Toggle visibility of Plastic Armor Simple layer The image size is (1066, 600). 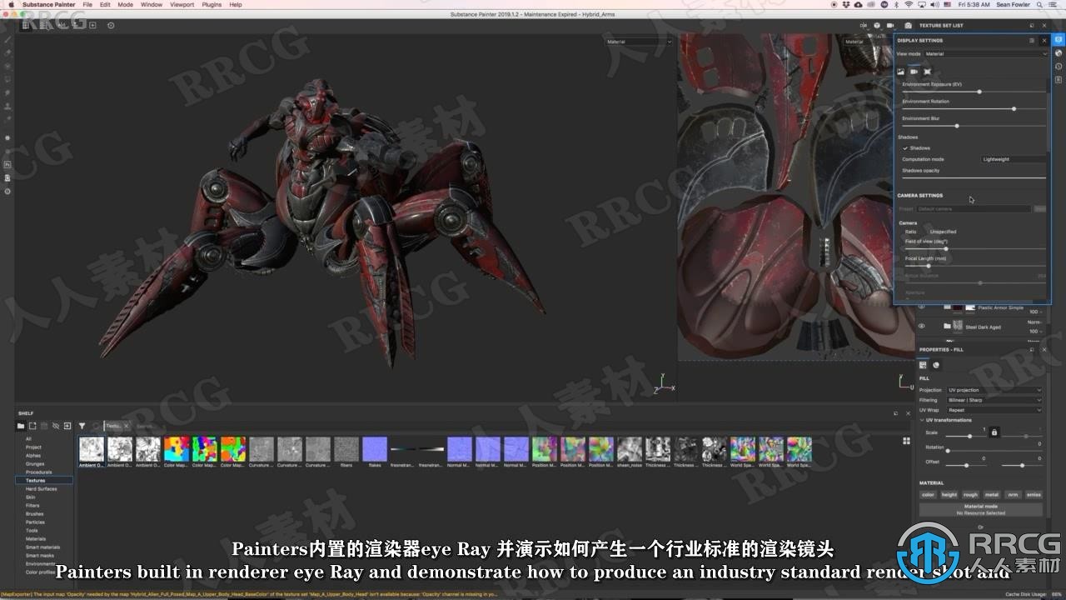(x=921, y=307)
